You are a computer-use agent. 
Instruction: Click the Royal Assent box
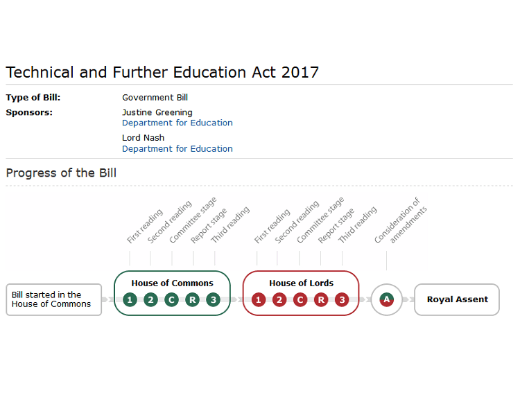pyautogui.click(x=457, y=299)
